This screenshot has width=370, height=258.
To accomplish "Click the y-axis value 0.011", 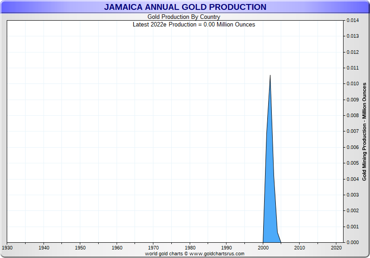I will click(x=353, y=68).
